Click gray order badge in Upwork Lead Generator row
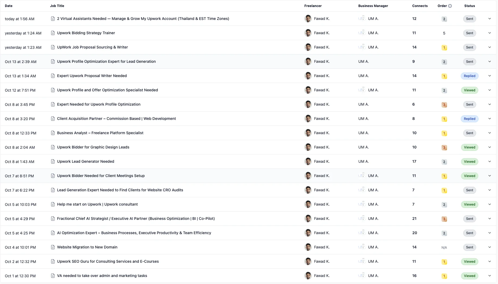The height and width of the screenshot is (284, 498). tap(444, 162)
